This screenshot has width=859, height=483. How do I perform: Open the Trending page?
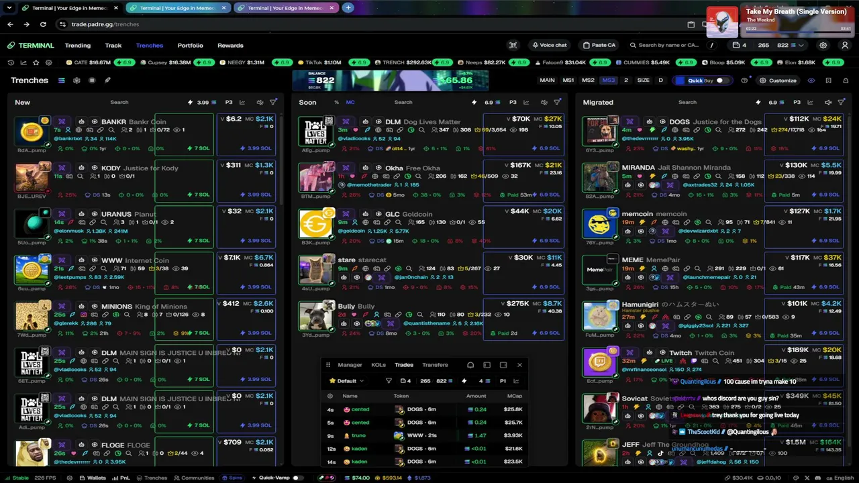(x=78, y=46)
